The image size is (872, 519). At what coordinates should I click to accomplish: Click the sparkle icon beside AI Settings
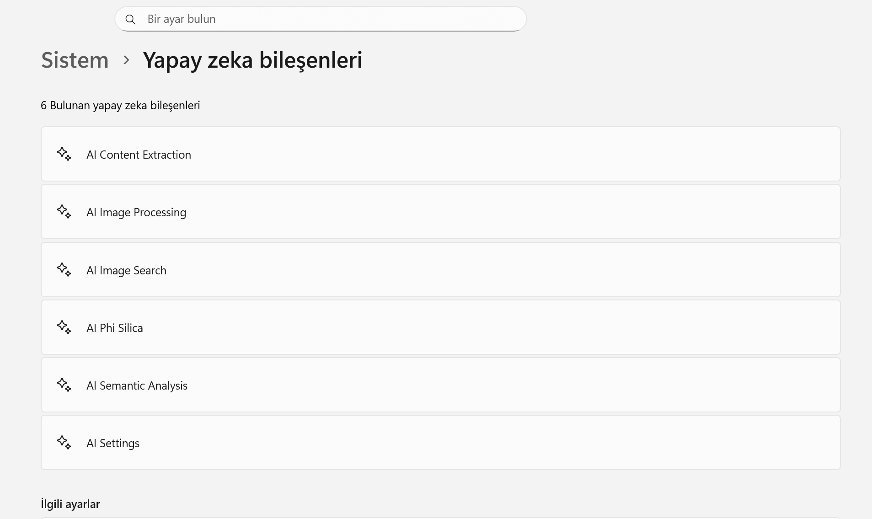click(64, 443)
